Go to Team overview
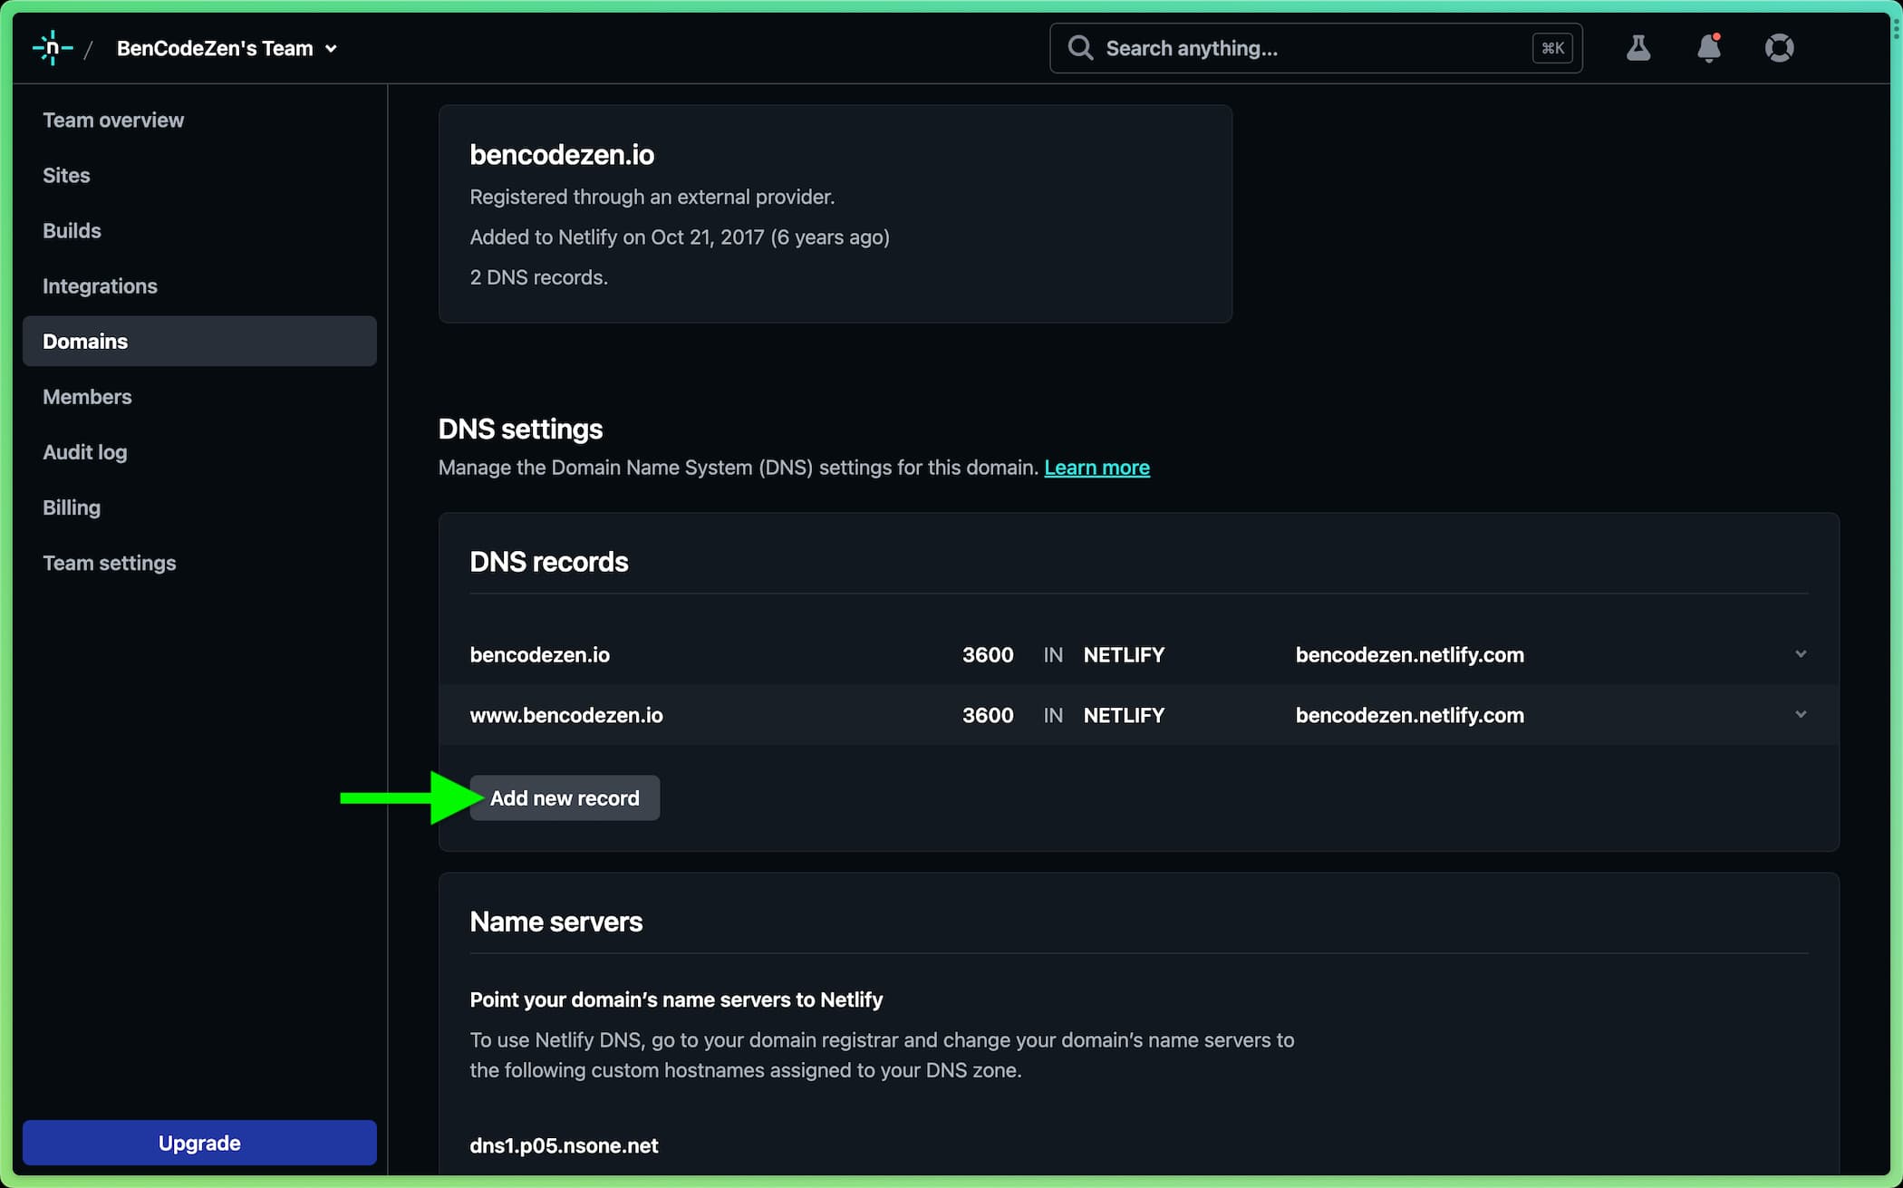Viewport: 1903px width, 1188px height. 113,120
